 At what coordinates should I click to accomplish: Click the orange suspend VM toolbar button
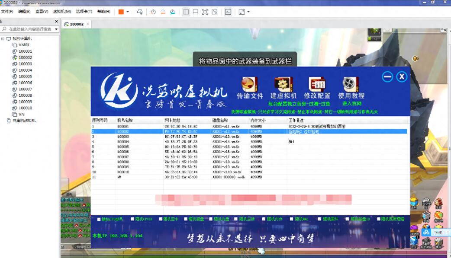pyautogui.click(x=121, y=12)
